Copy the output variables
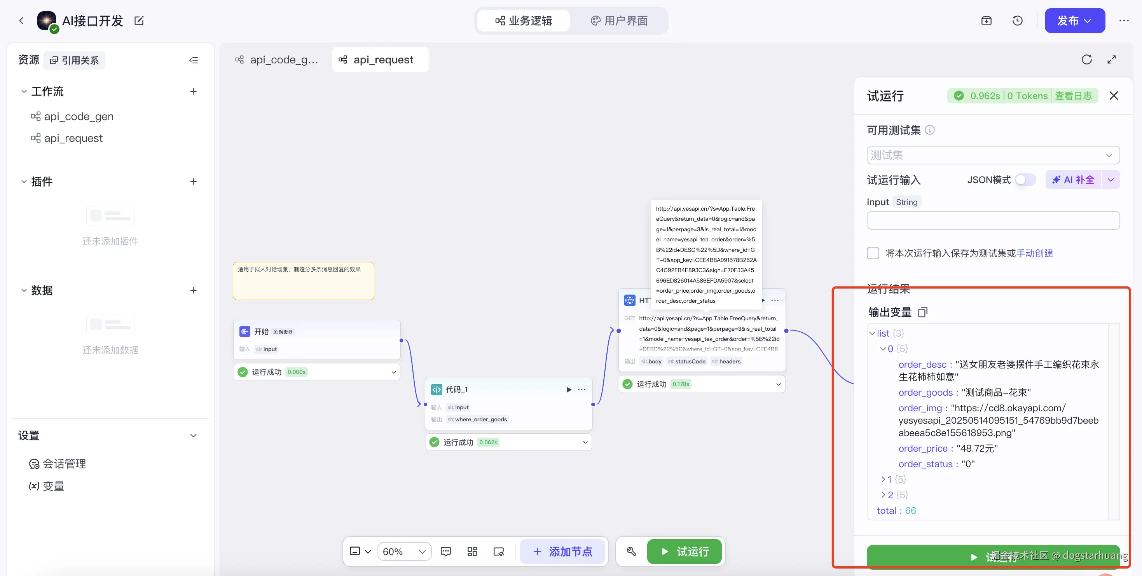 click(x=922, y=312)
